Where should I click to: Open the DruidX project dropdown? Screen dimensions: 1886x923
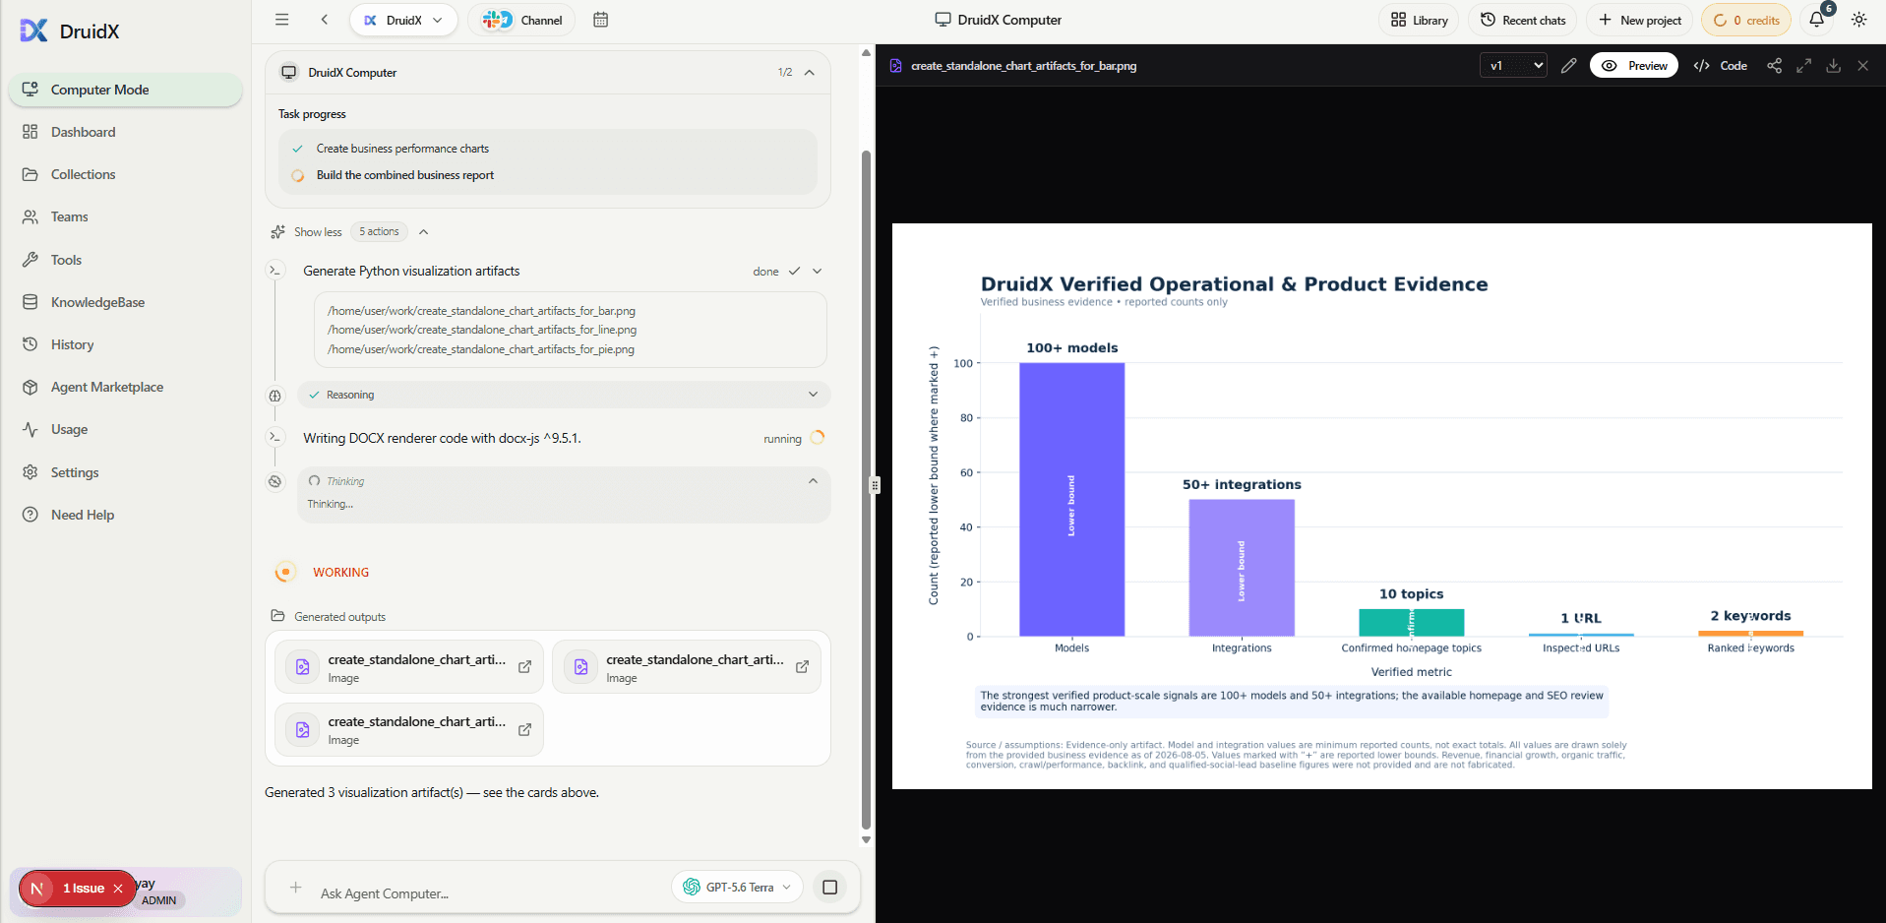[x=403, y=20]
